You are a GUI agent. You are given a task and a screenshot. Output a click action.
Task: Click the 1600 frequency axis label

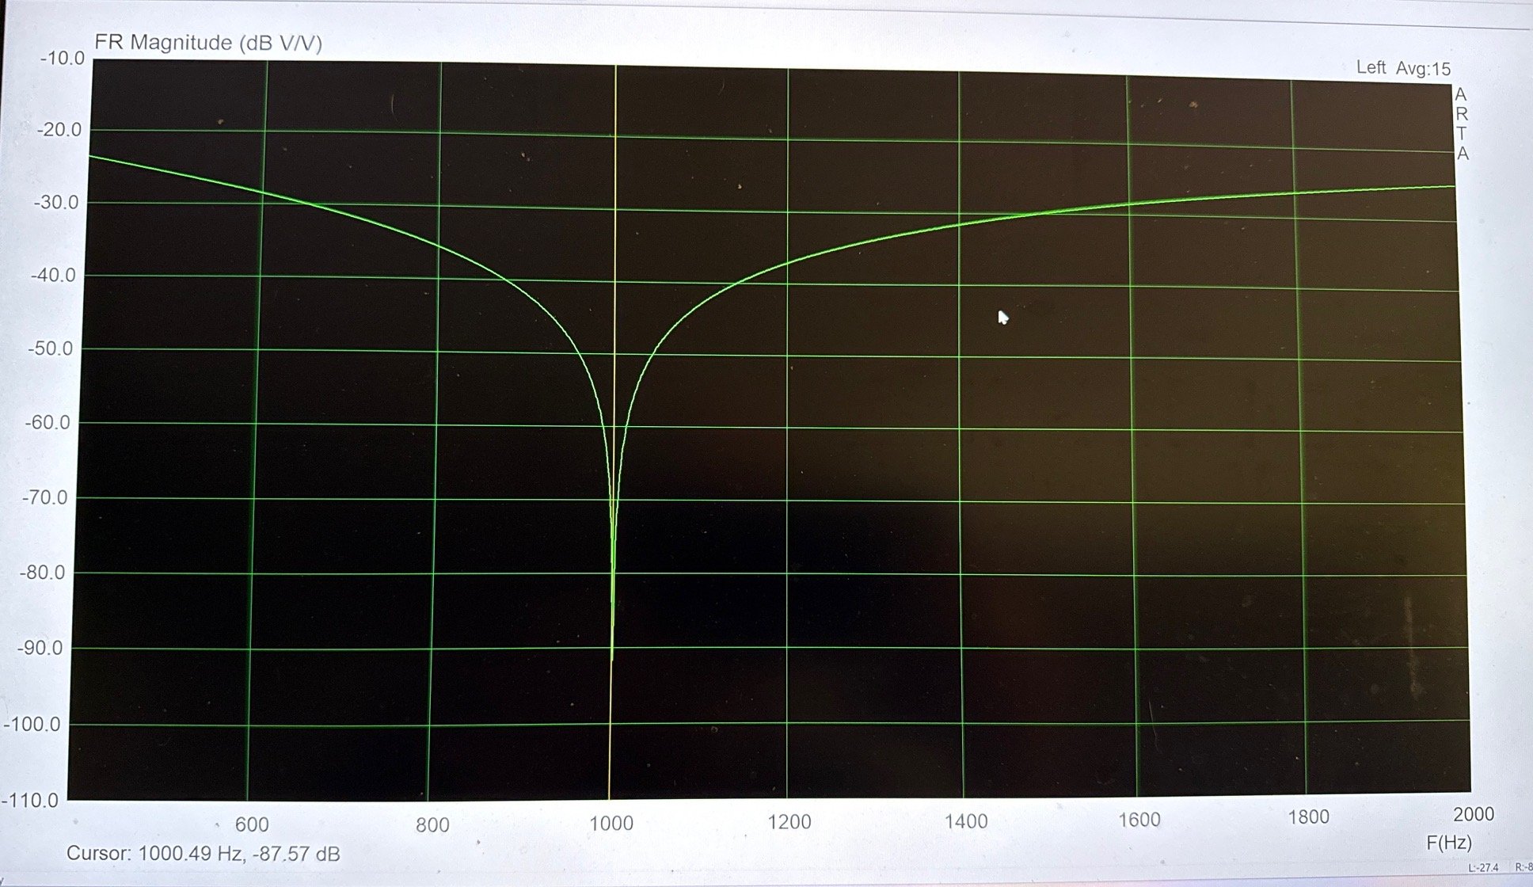[1139, 820]
